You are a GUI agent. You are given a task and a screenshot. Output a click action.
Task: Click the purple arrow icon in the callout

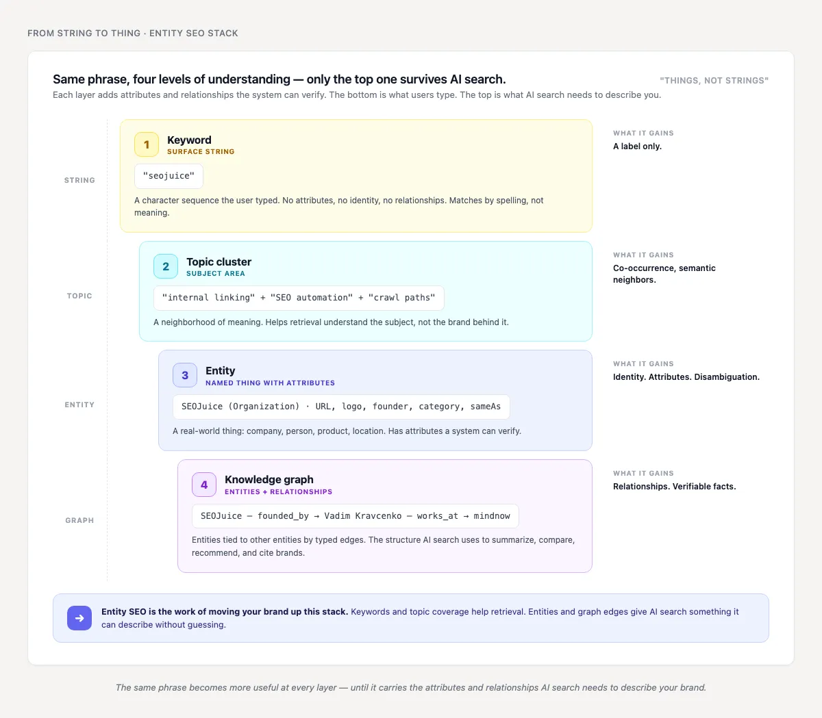click(79, 618)
